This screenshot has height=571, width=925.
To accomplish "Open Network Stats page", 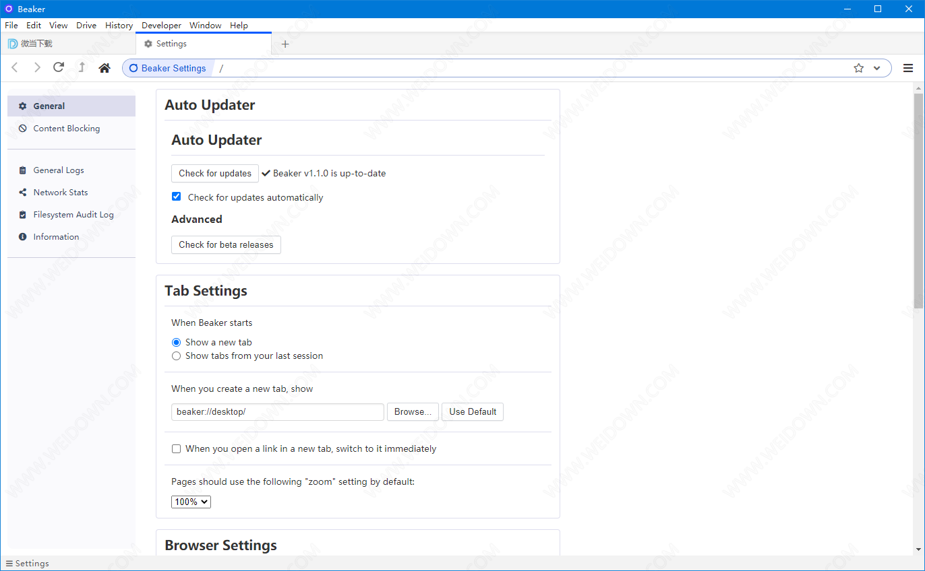I will point(71,193).
